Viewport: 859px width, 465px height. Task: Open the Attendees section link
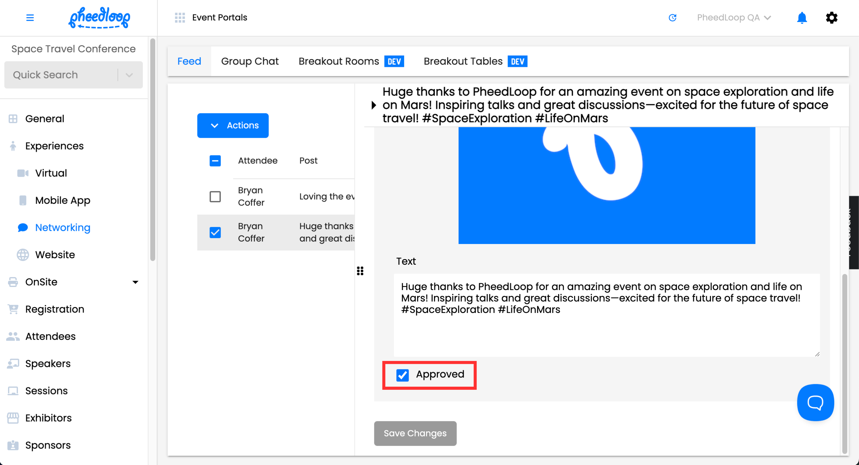point(50,337)
